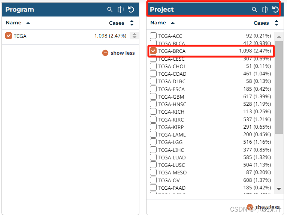Open search in the Program panel
The width and height of the screenshot is (287, 216).
coord(110,9)
